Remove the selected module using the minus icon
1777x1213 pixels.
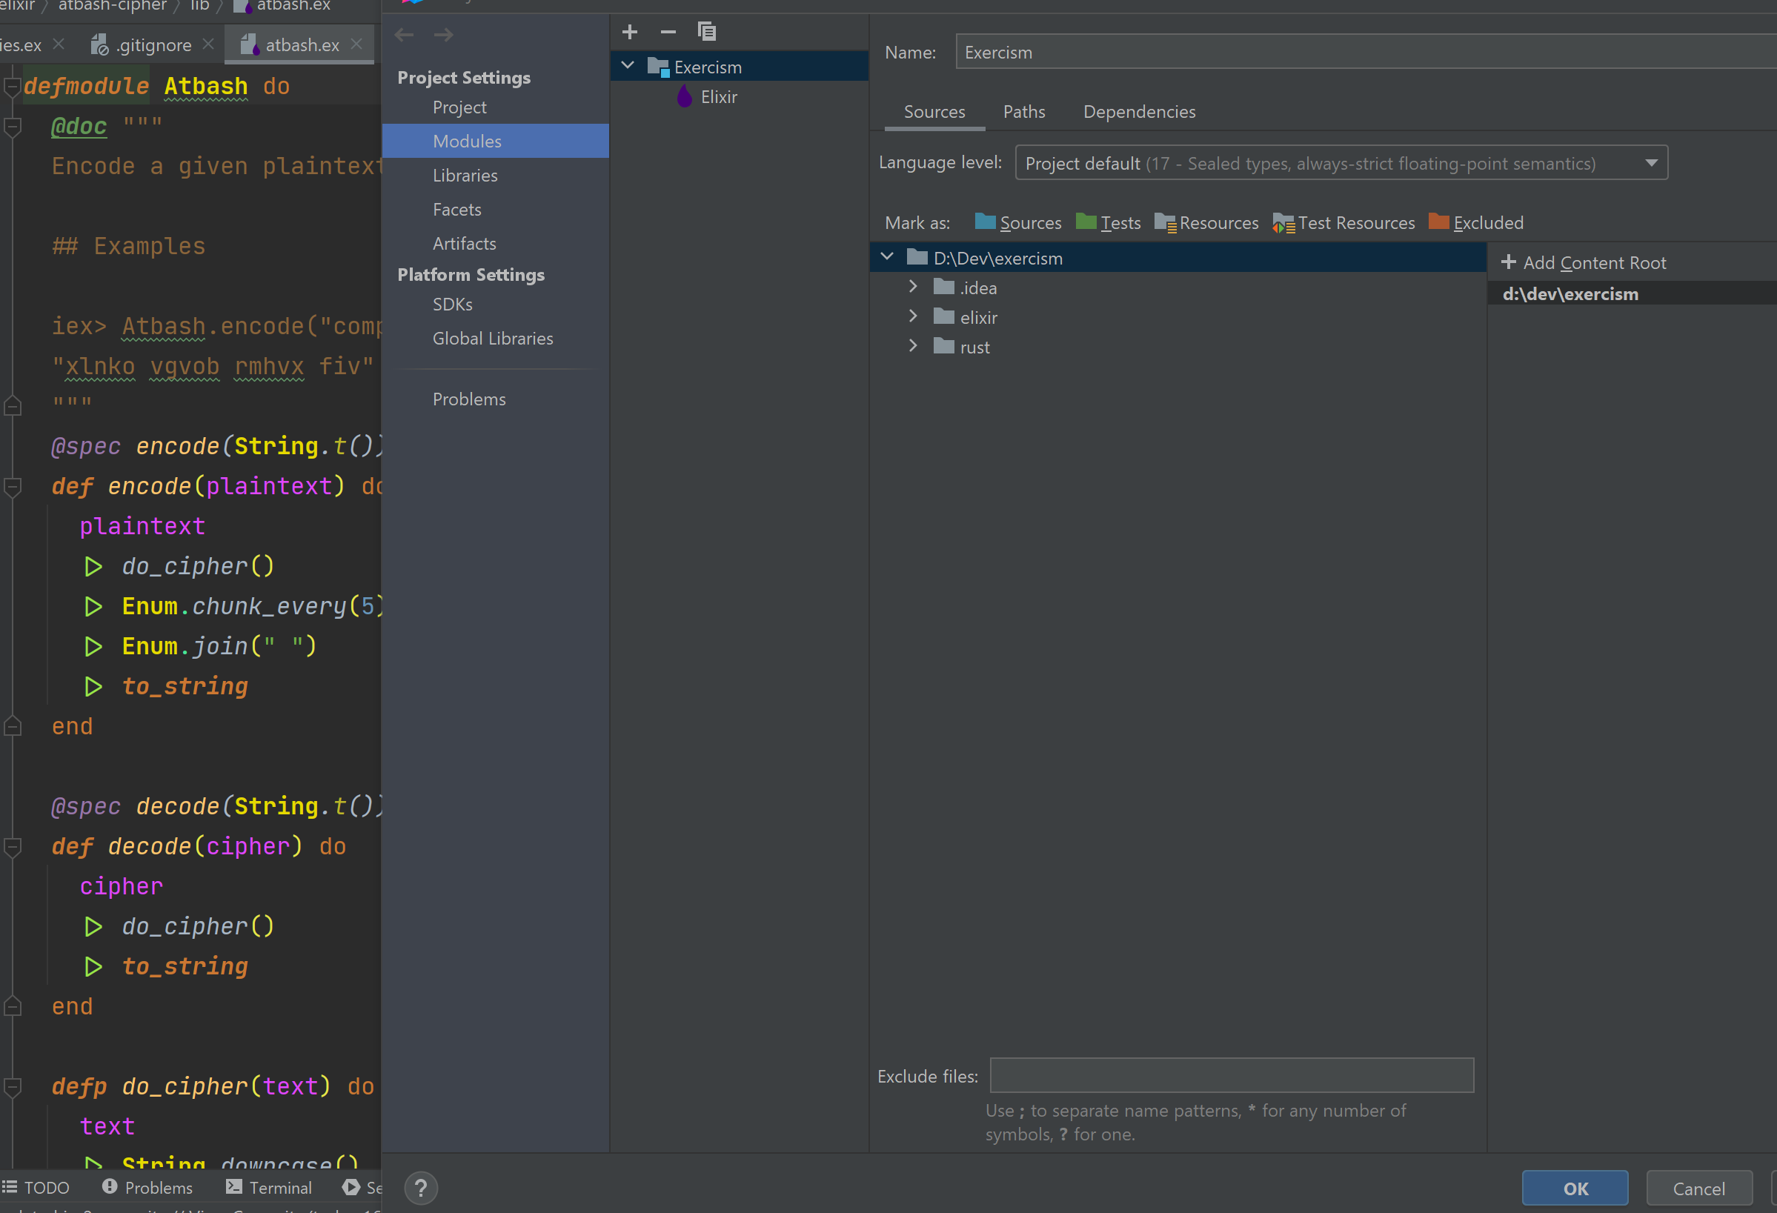point(668,32)
